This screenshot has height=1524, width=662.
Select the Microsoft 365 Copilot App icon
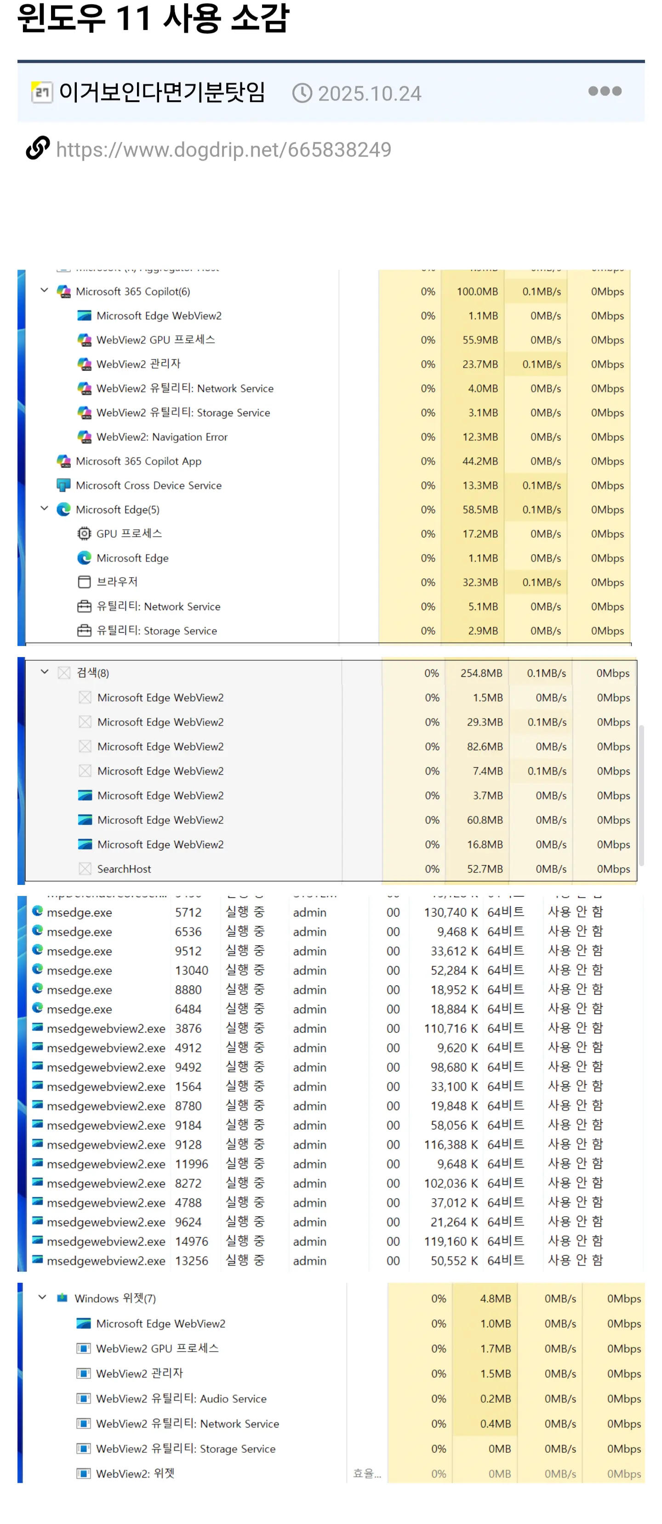click(x=63, y=461)
